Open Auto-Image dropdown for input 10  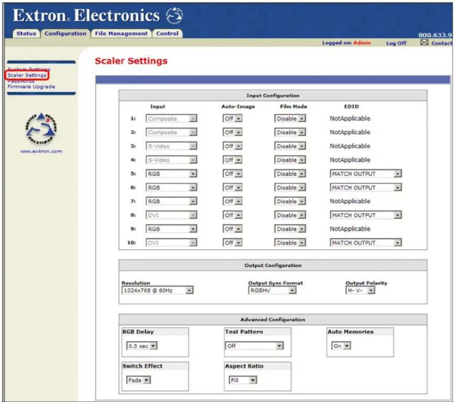(x=233, y=242)
